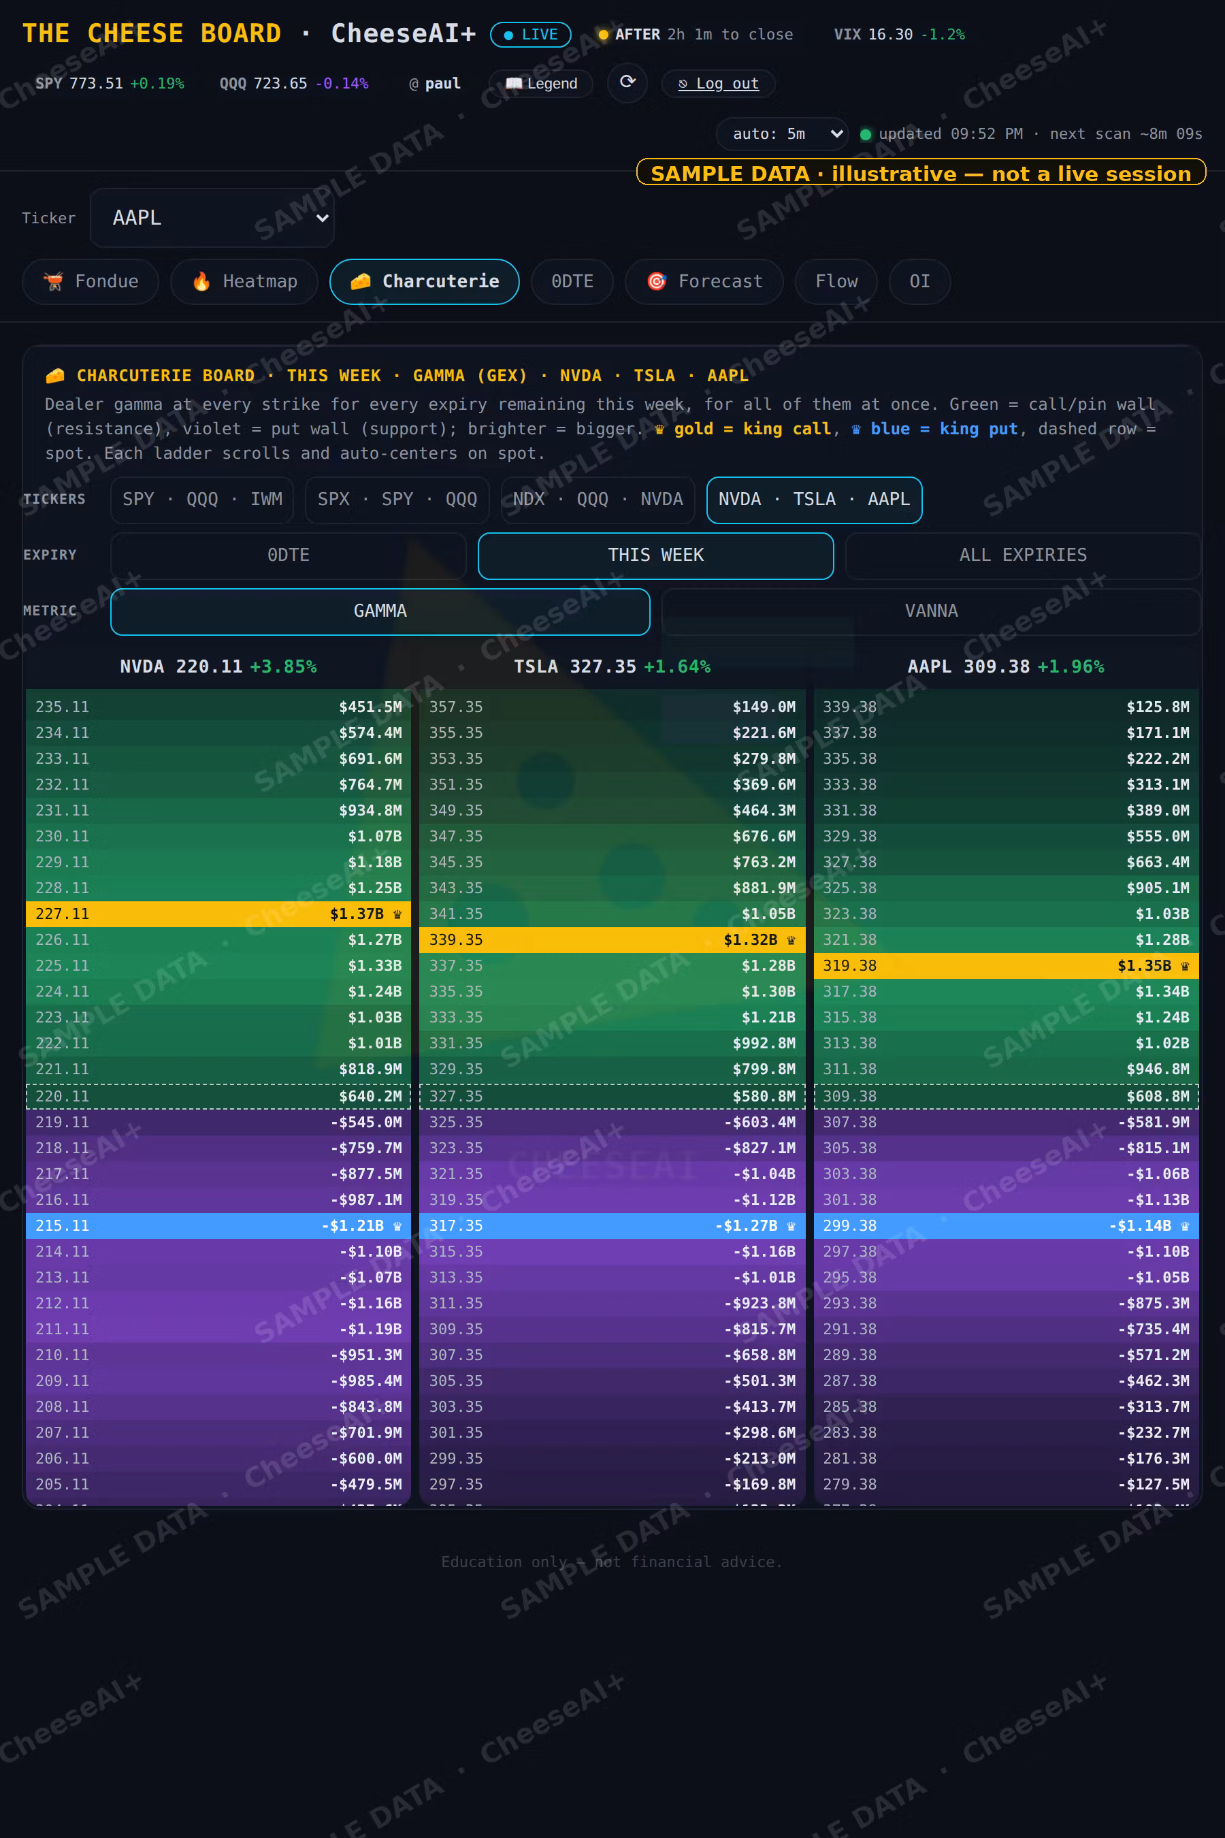1225x1838 pixels.
Task: Open the OI tab
Action: tap(919, 281)
